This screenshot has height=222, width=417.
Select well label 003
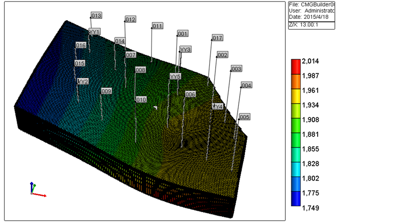236,69
